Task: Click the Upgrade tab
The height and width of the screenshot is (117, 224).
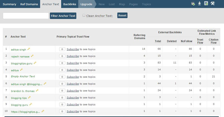Action: click(x=86, y=4)
